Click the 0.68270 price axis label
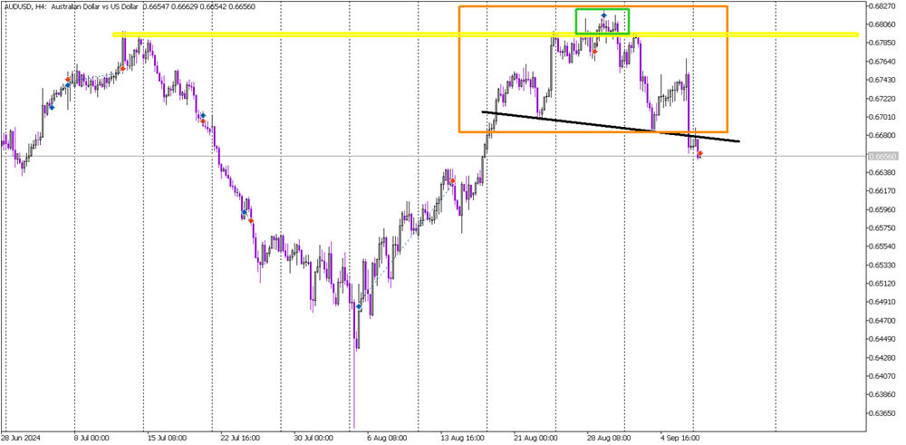The width and height of the screenshot is (906, 445). coord(883,5)
